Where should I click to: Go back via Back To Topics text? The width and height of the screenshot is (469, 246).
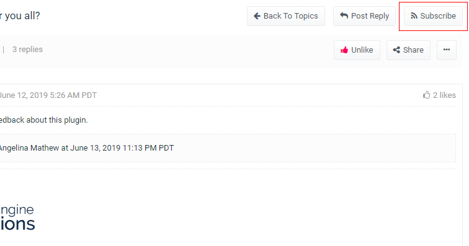(x=290, y=16)
